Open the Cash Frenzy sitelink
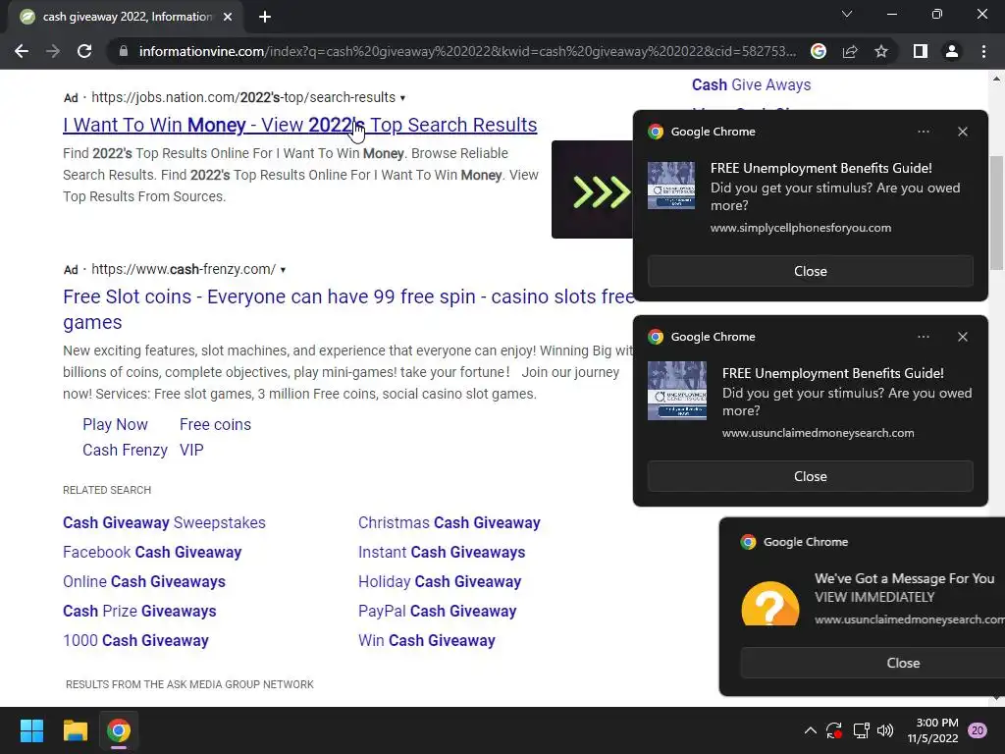The width and height of the screenshot is (1005, 754). [x=125, y=450]
